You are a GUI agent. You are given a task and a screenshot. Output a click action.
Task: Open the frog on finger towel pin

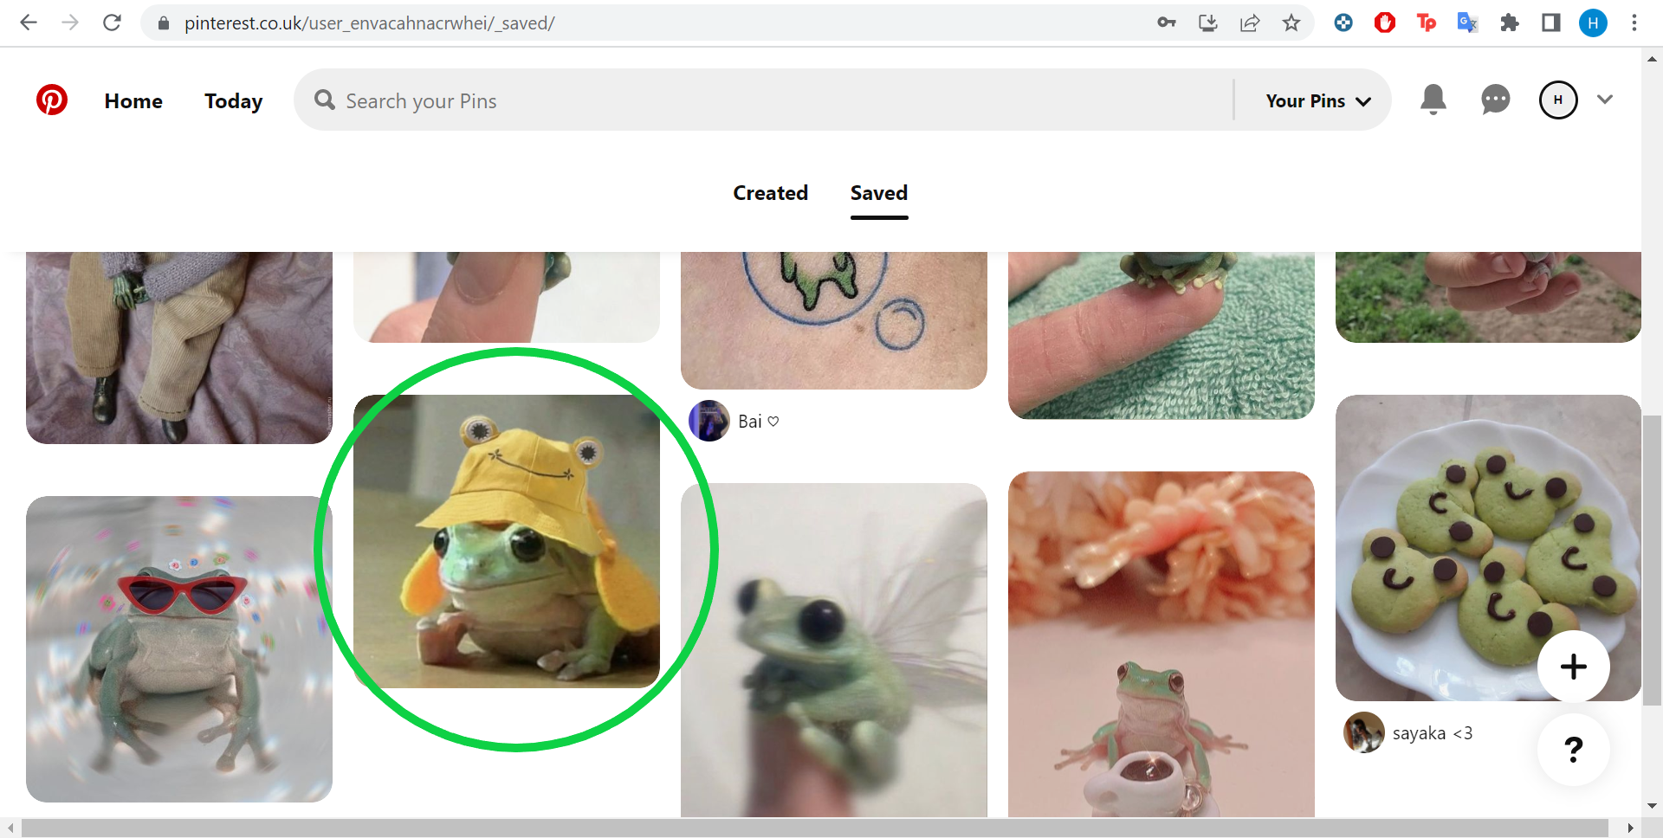[x=1162, y=336]
